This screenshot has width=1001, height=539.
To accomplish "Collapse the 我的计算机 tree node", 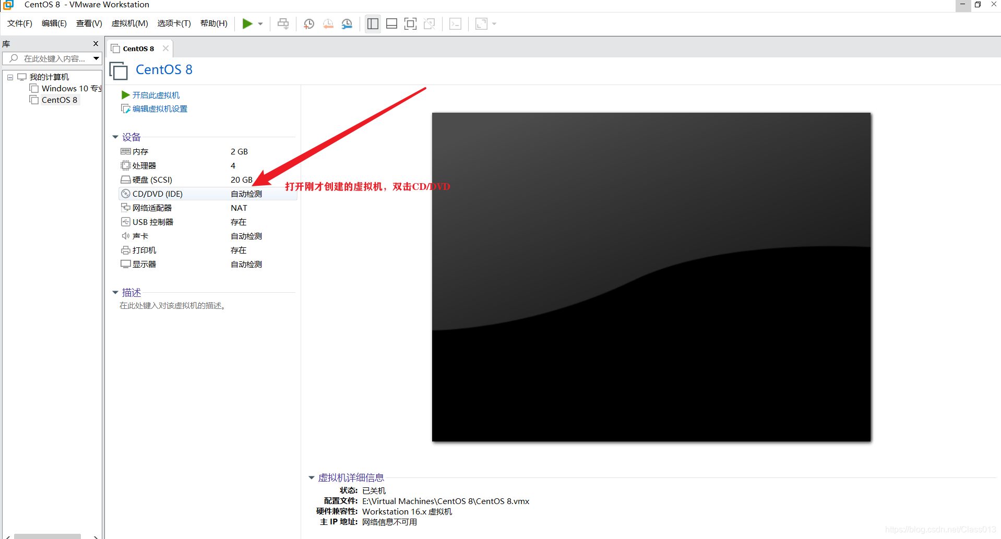I will pos(10,77).
